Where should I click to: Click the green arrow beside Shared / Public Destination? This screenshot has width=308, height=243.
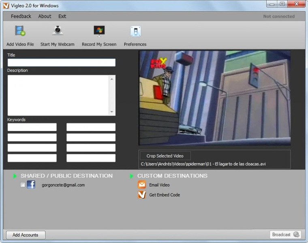15,176
